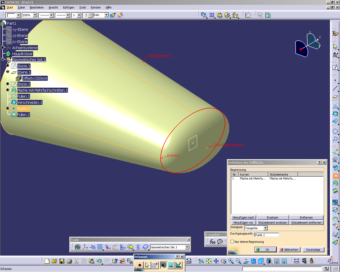Open the Tools menu
Screen dimensions: 340x272
tap(83, 7)
